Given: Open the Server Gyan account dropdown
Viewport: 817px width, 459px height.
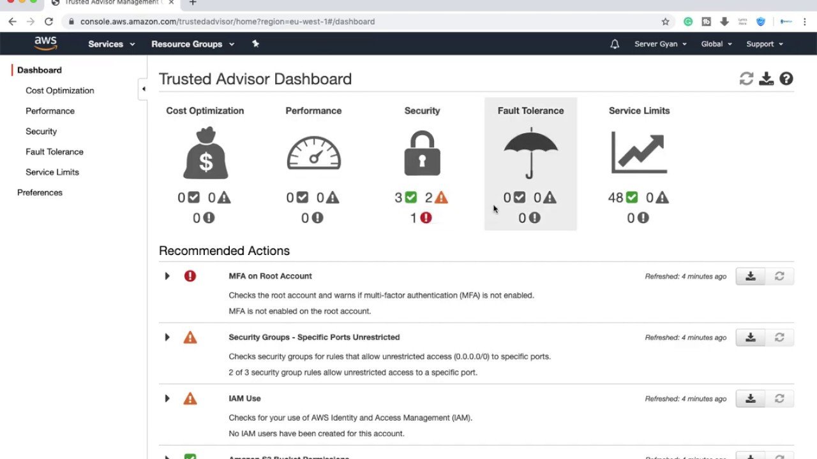Looking at the screenshot, I should tap(661, 44).
